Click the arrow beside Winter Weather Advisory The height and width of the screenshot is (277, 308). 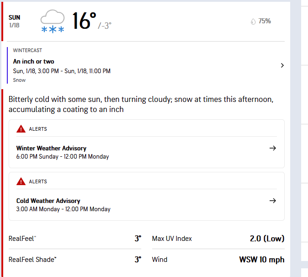(273, 148)
